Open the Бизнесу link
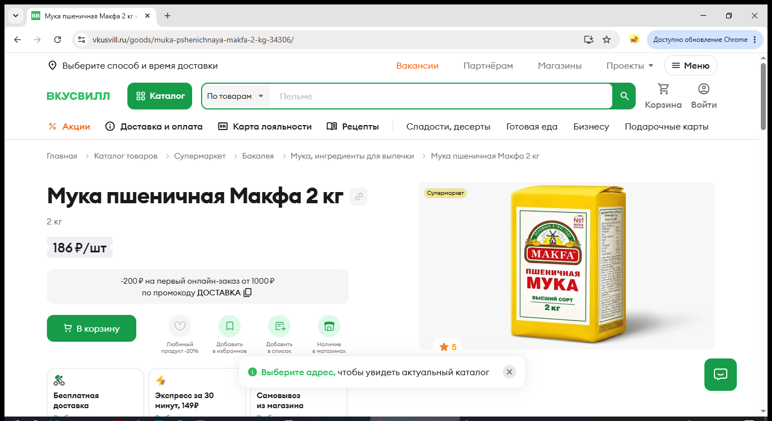 [591, 127]
